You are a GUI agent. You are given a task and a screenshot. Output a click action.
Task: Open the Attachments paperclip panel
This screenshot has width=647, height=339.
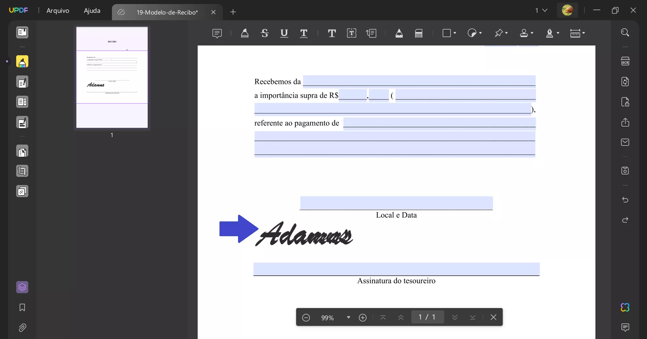(x=22, y=328)
